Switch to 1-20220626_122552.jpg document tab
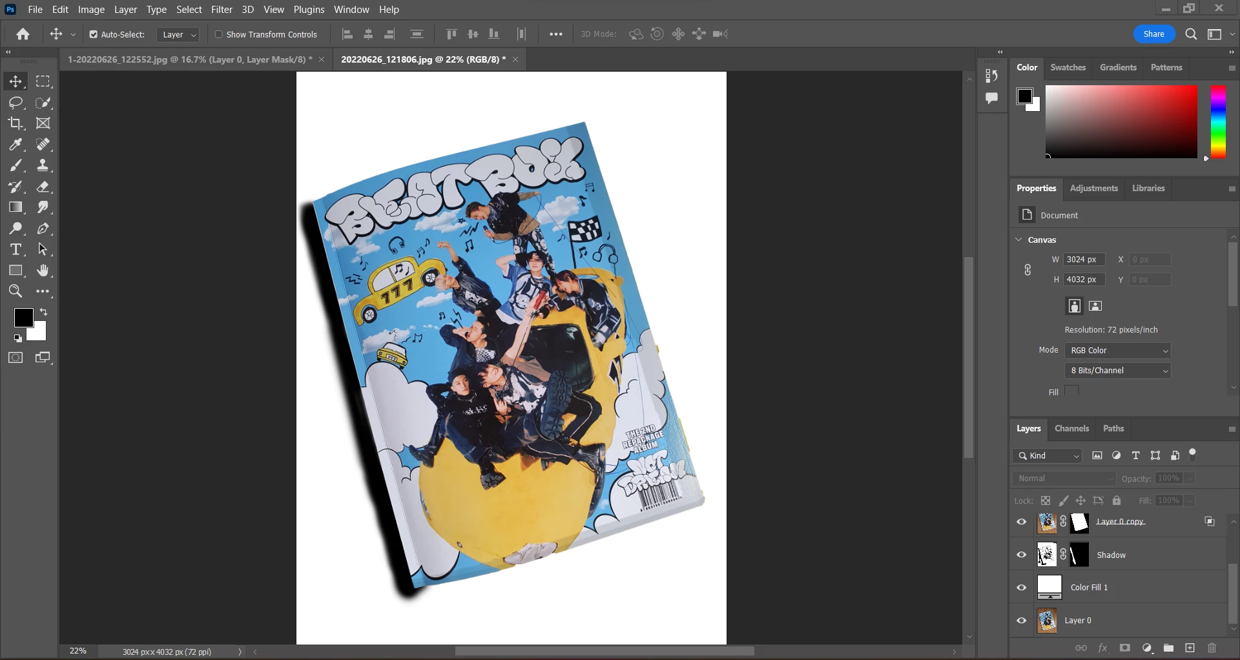 tap(190, 59)
